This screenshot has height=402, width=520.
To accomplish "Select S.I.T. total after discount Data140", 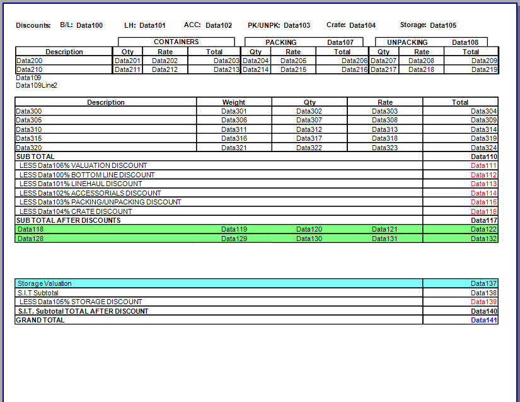I will (x=484, y=311).
